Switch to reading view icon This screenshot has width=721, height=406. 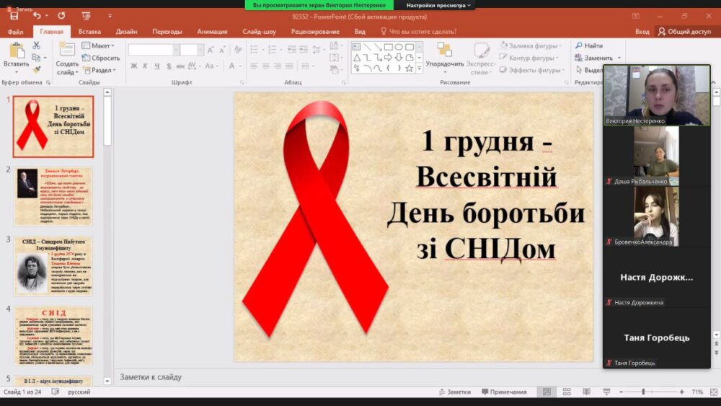587,392
